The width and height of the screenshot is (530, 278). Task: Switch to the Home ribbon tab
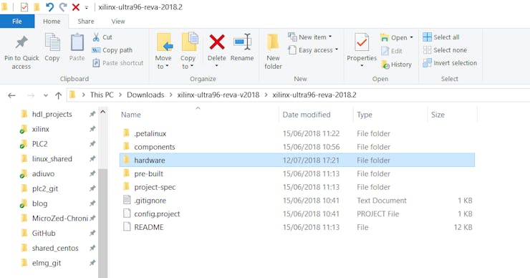pyautogui.click(x=52, y=21)
